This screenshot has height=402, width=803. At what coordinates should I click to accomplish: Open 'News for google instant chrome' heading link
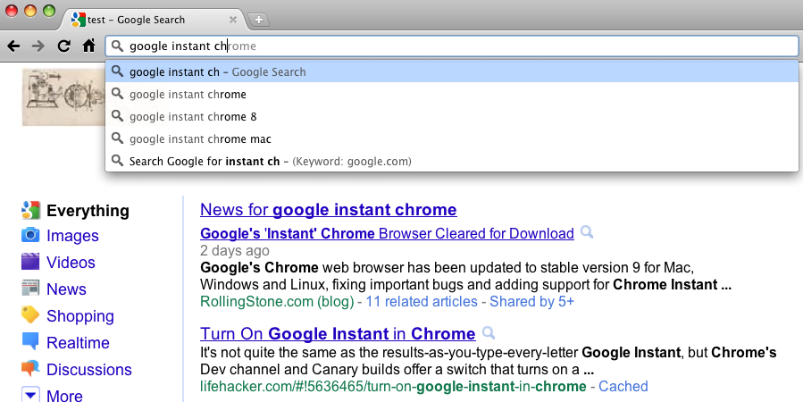click(x=329, y=209)
